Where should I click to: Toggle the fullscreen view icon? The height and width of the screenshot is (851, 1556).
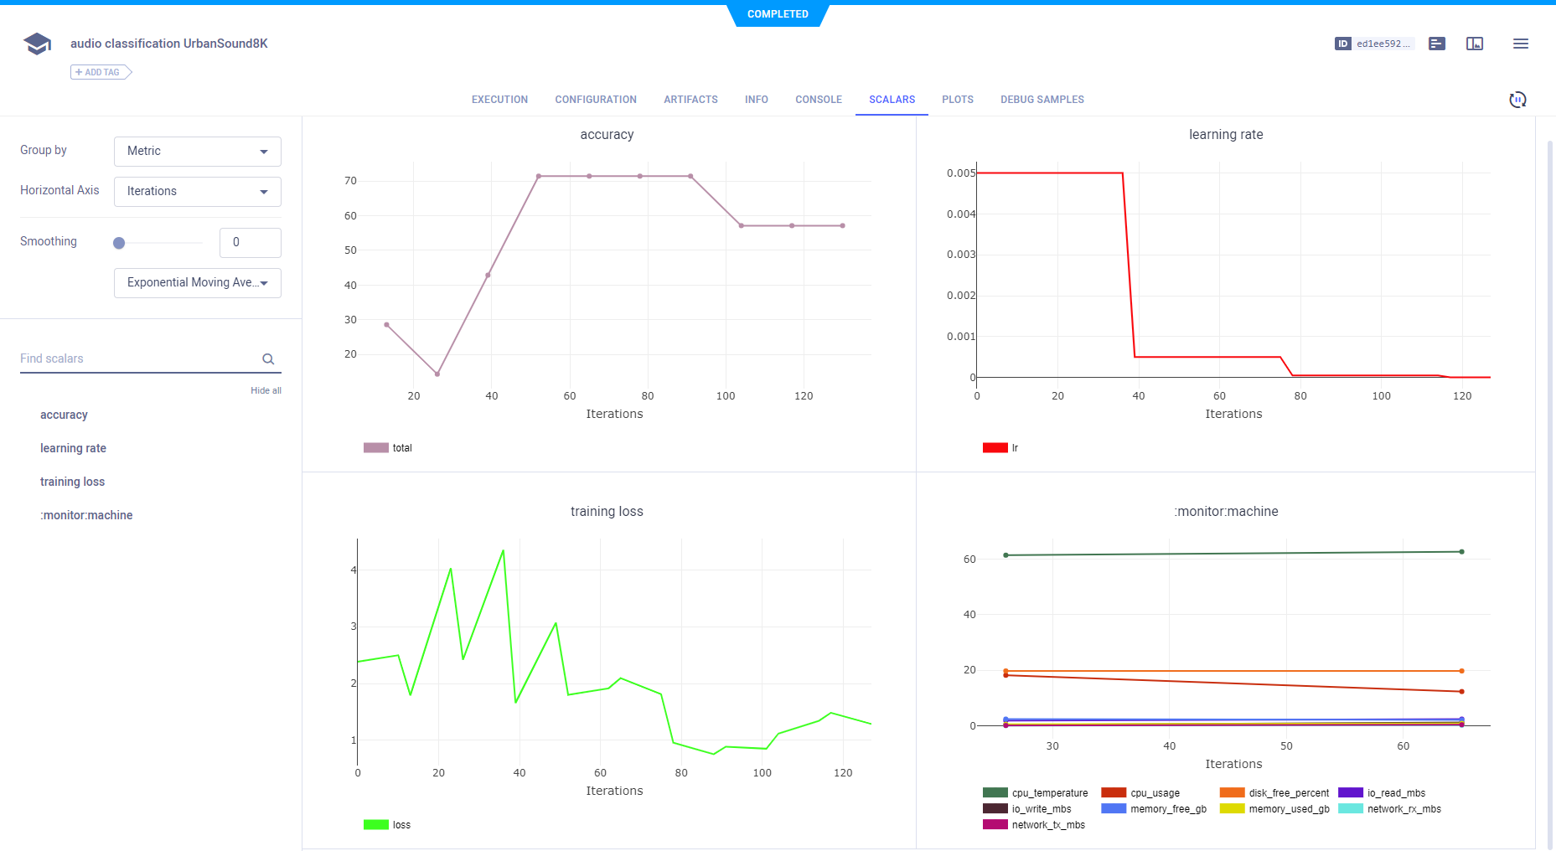1475,44
